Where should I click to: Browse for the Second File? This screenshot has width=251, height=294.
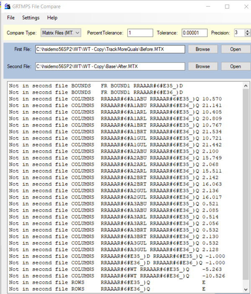click(x=202, y=66)
